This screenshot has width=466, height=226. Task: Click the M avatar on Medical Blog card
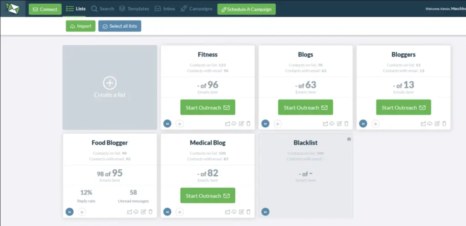[167, 212]
